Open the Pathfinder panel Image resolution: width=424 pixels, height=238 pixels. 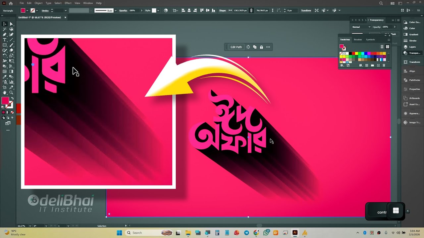click(412, 80)
